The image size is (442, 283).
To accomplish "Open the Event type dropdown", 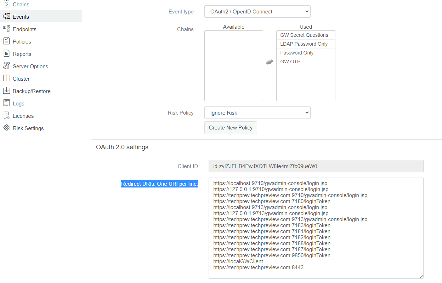I will tap(257, 12).
